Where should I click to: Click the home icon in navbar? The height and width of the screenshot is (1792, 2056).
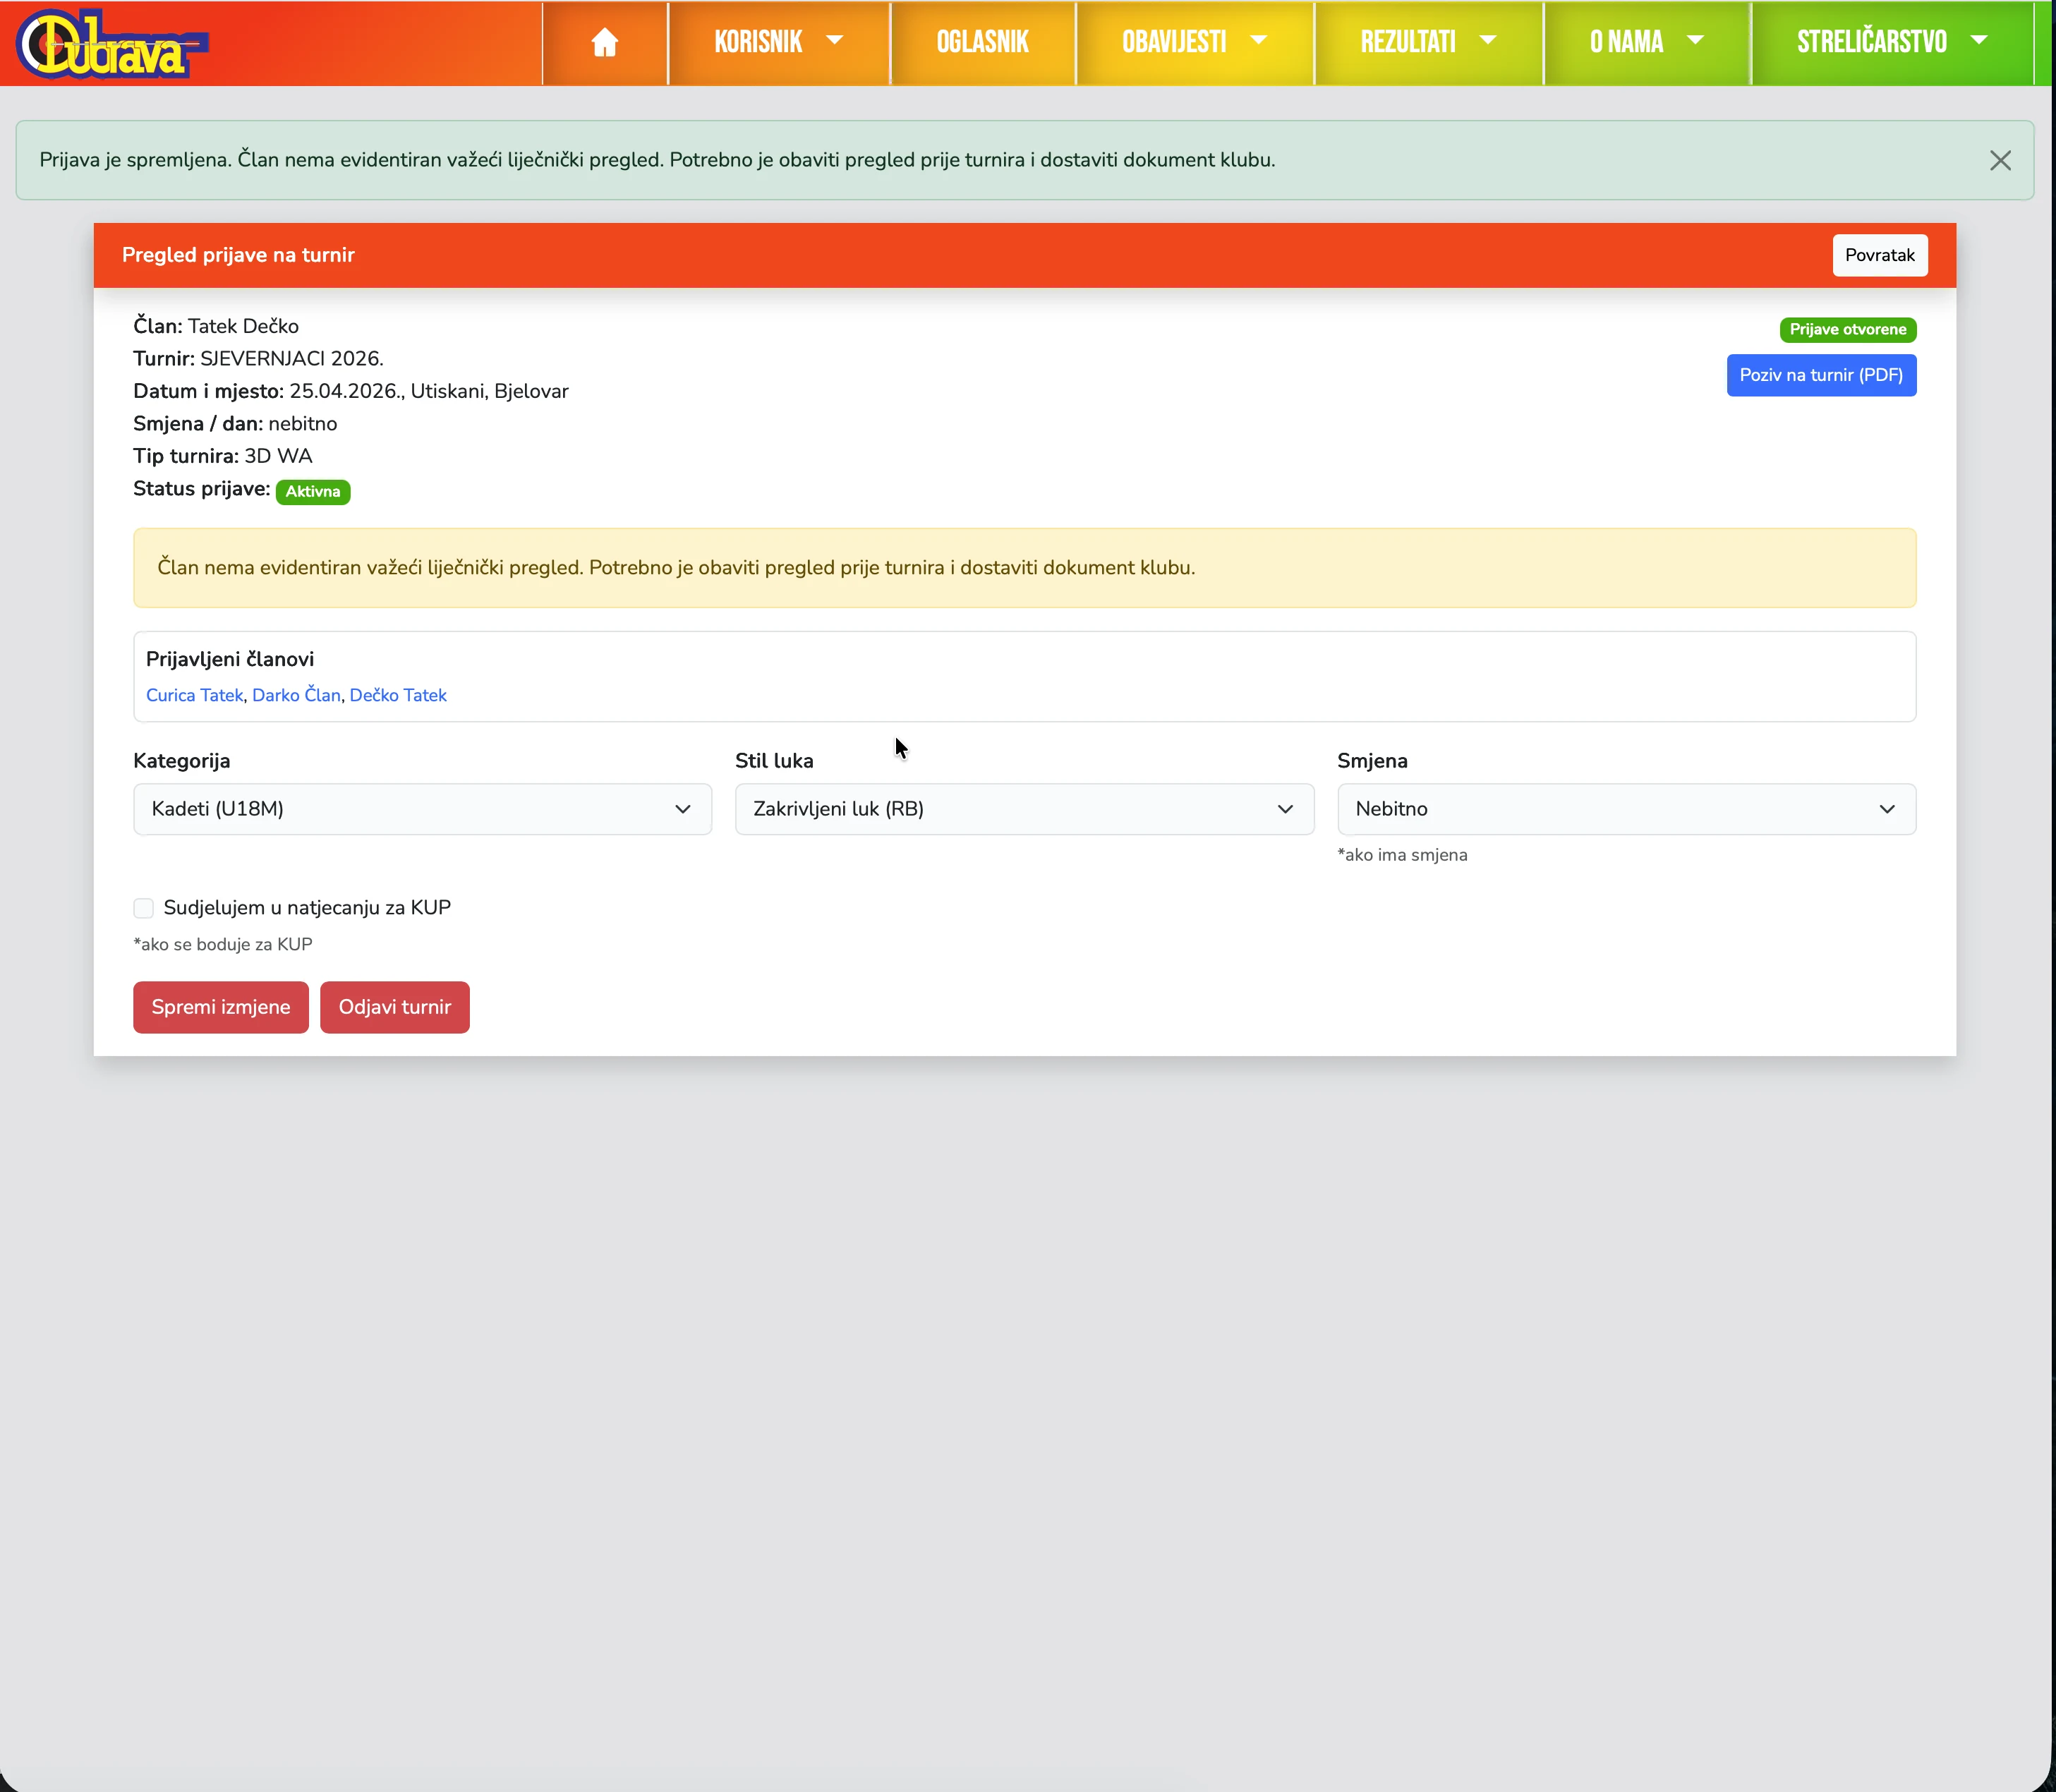pos(604,42)
